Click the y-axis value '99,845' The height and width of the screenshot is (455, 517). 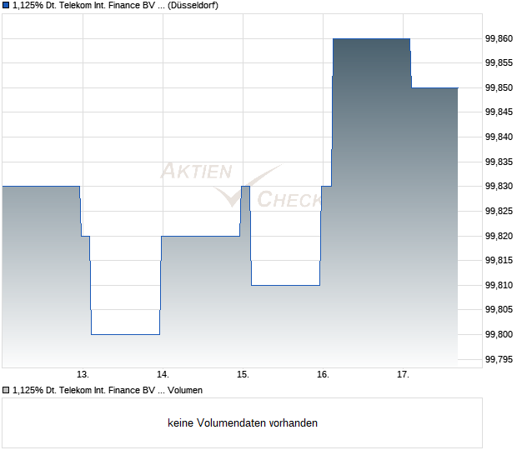pos(499,112)
